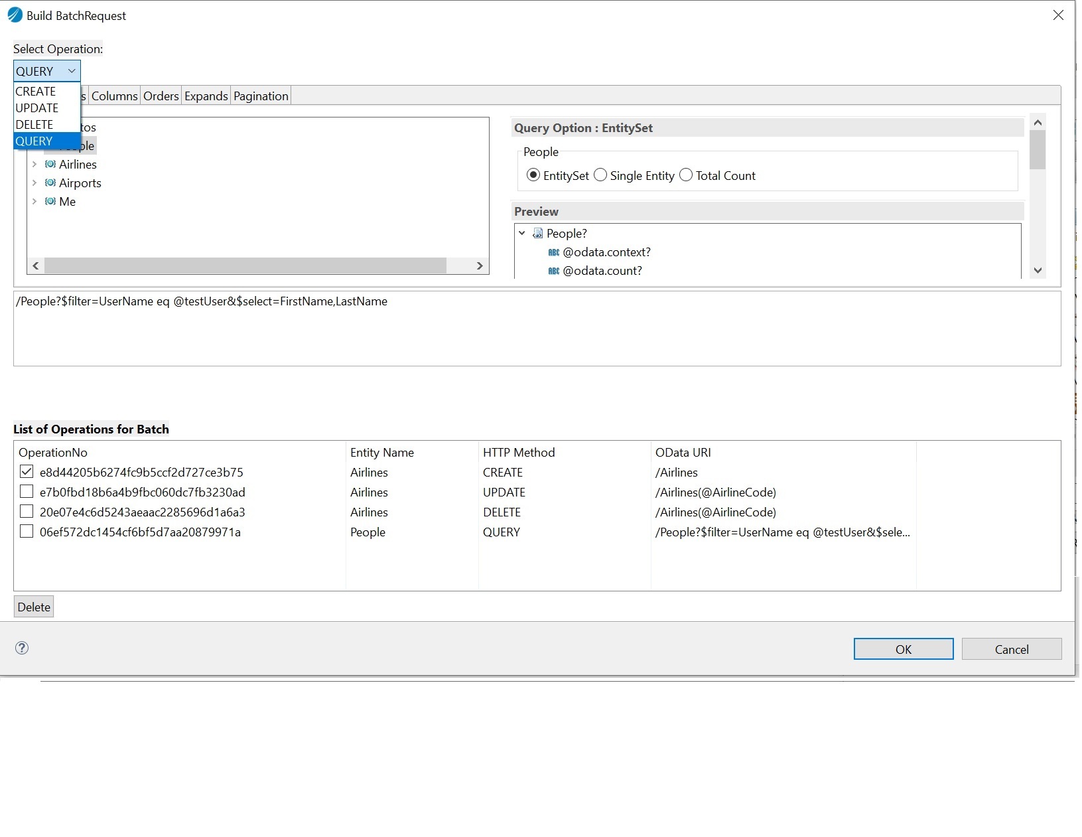Check the DELETE Airlines operation checkbox

[27, 512]
